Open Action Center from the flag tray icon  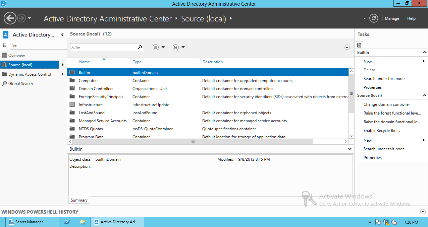[x=378, y=222]
